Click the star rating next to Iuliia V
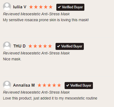 point(41,7)
